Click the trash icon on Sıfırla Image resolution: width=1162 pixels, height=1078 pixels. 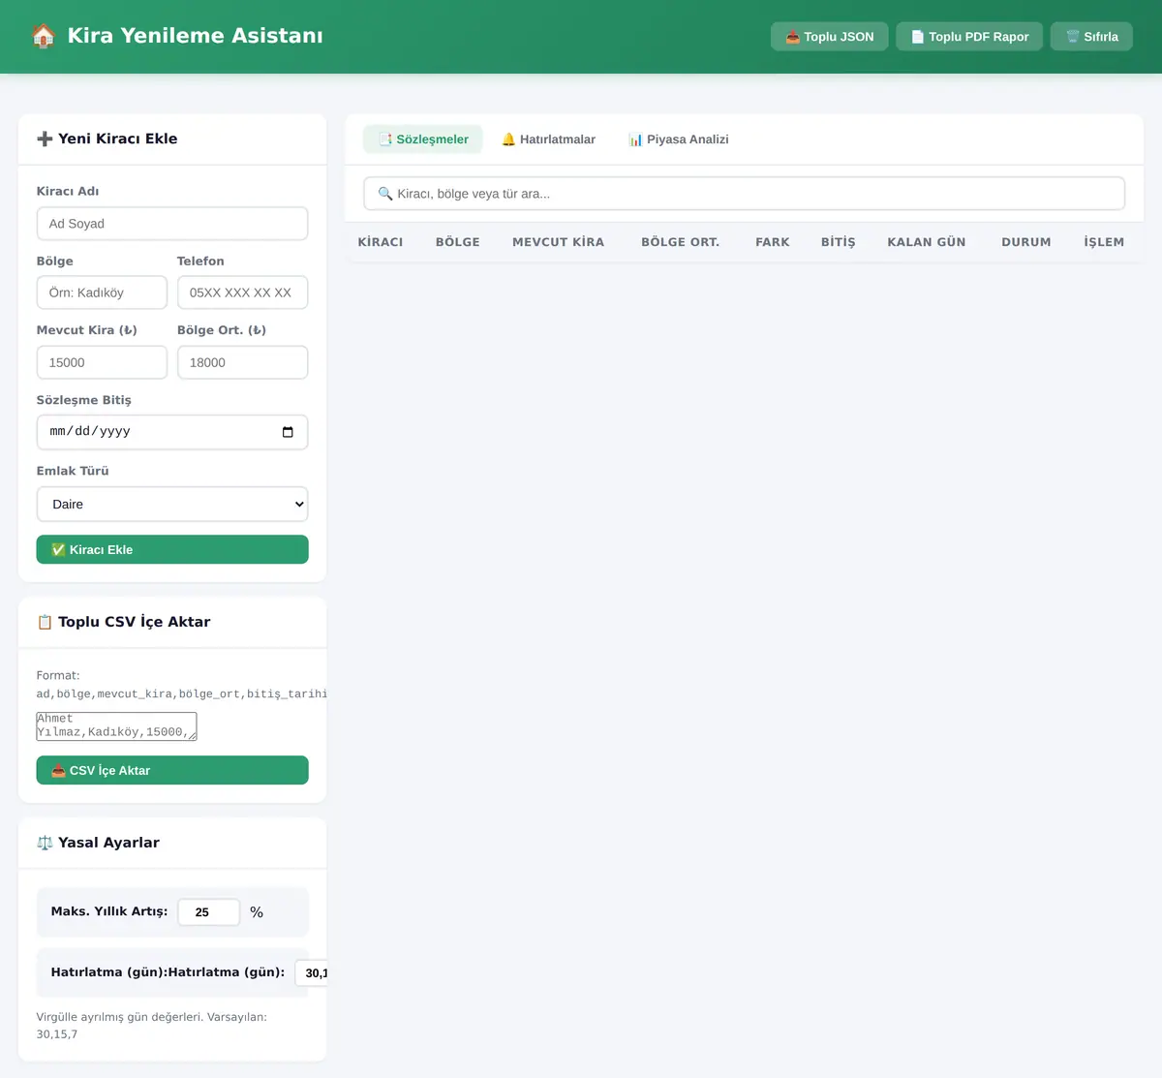pyautogui.click(x=1073, y=37)
